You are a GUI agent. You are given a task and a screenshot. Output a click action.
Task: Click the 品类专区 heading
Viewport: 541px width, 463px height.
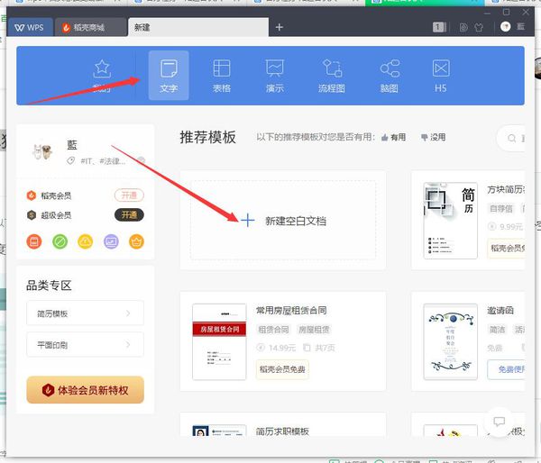tap(49, 286)
